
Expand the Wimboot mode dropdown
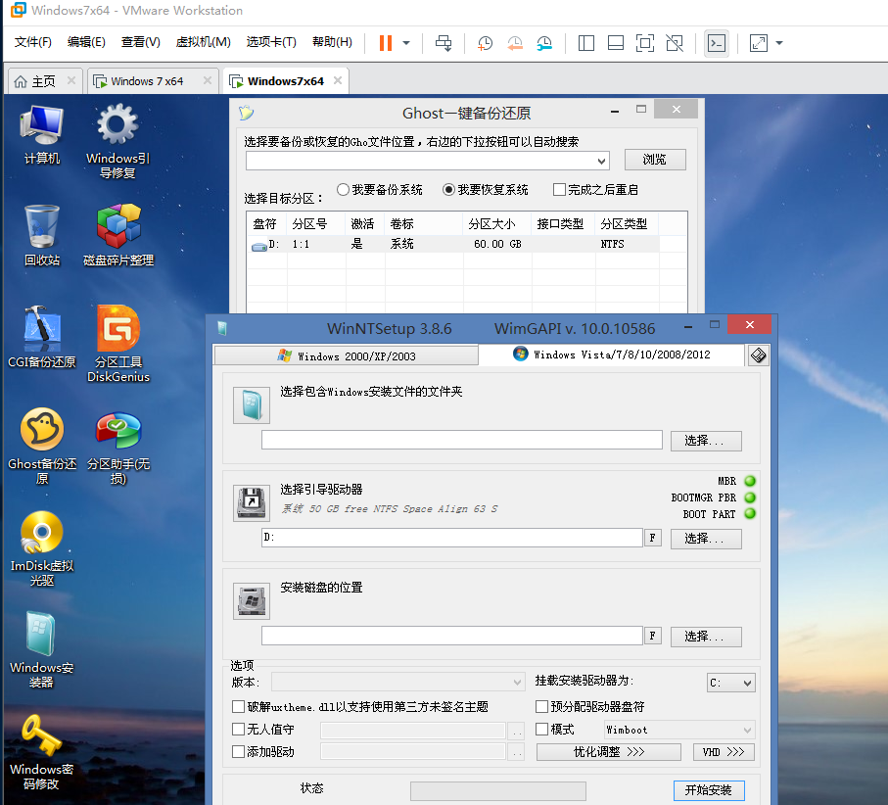(x=678, y=730)
